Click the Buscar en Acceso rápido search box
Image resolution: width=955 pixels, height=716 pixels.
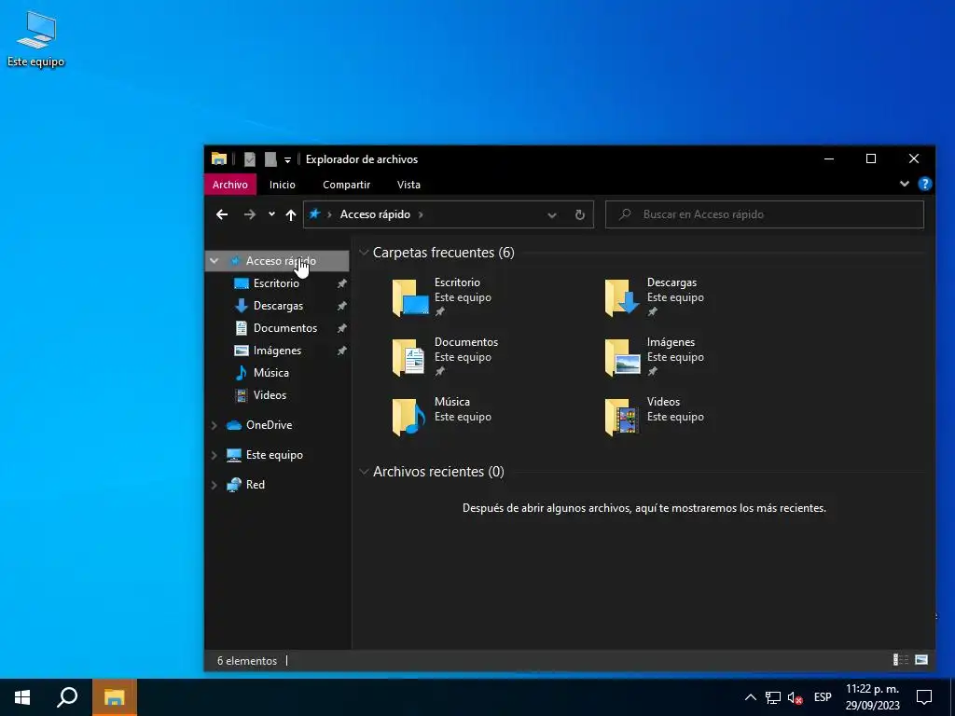click(x=765, y=214)
